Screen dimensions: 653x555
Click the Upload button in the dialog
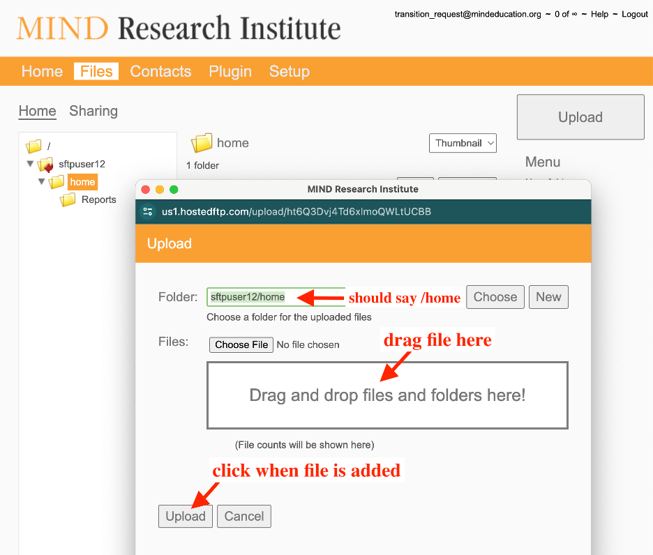tap(186, 516)
